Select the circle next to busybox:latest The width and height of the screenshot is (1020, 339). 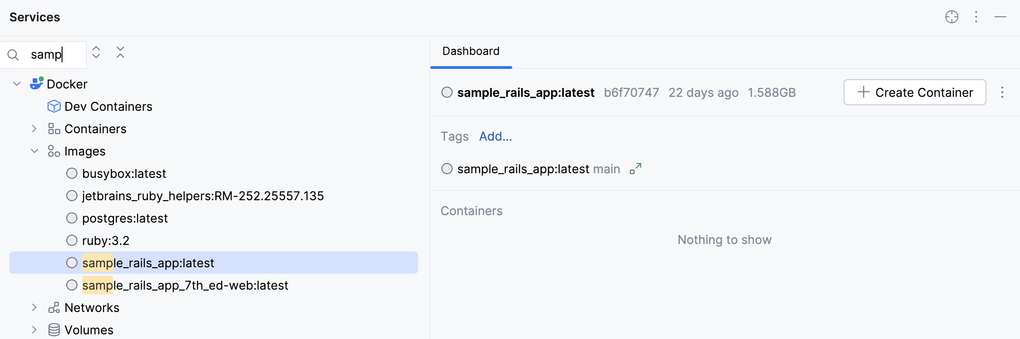(x=71, y=173)
